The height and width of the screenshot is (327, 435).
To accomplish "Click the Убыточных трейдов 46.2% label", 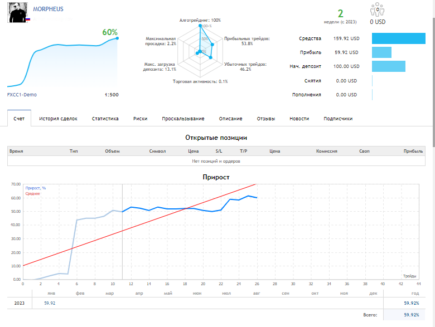I will tap(245, 66).
